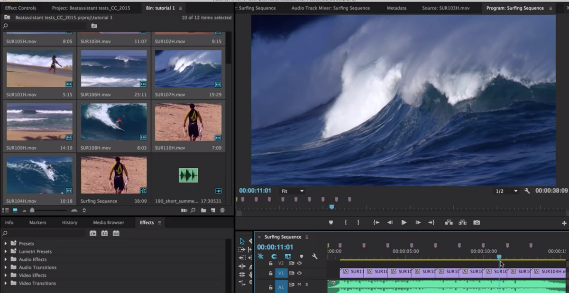This screenshot has width=569, height=293.
Task: Open timeline display settings wrench
Action: coord(314,256)
